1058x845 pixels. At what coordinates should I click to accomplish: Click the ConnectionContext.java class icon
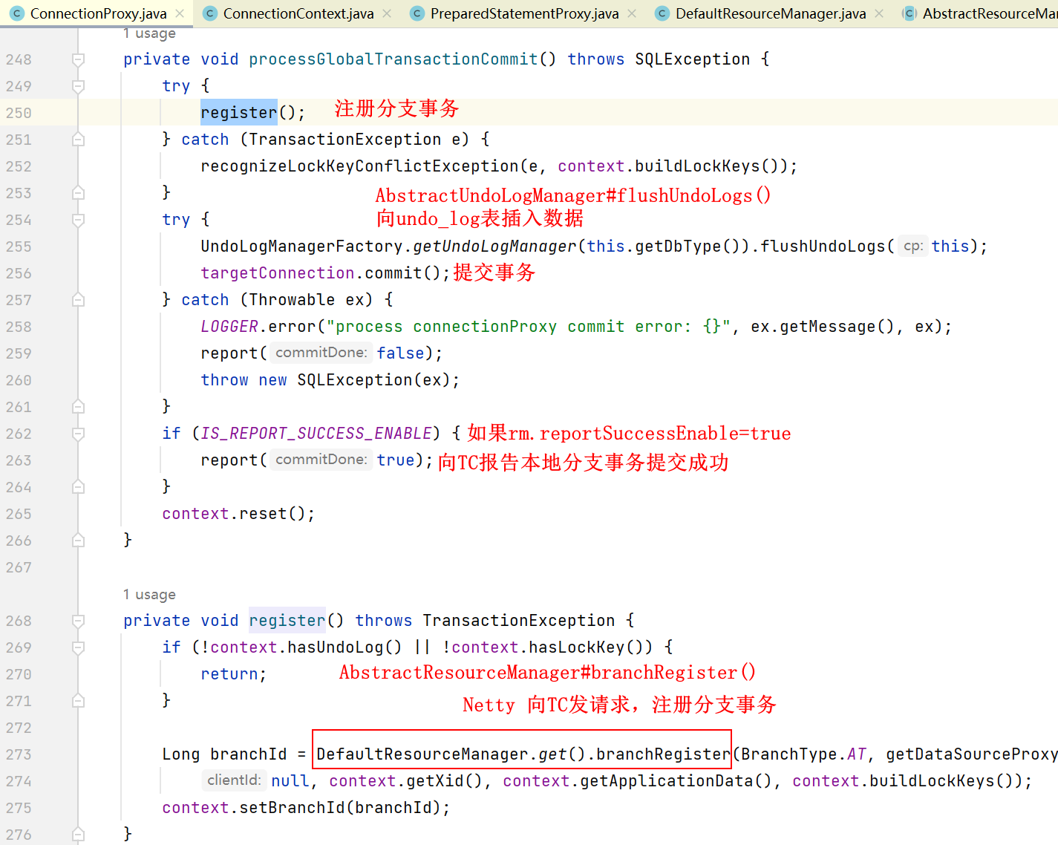pos(210,13)
